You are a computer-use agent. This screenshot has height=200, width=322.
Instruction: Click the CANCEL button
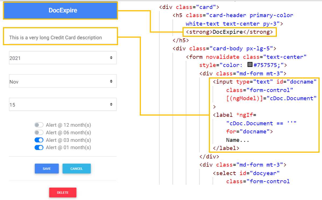pyautogui.click(x=77, y=169)
